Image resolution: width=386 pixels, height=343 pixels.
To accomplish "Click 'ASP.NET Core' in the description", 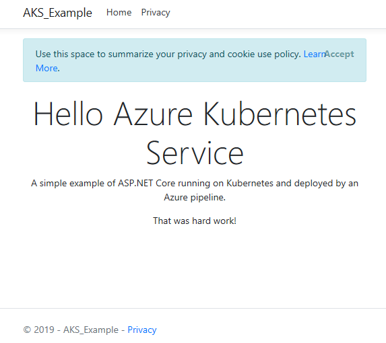I will tap(147, 183).
